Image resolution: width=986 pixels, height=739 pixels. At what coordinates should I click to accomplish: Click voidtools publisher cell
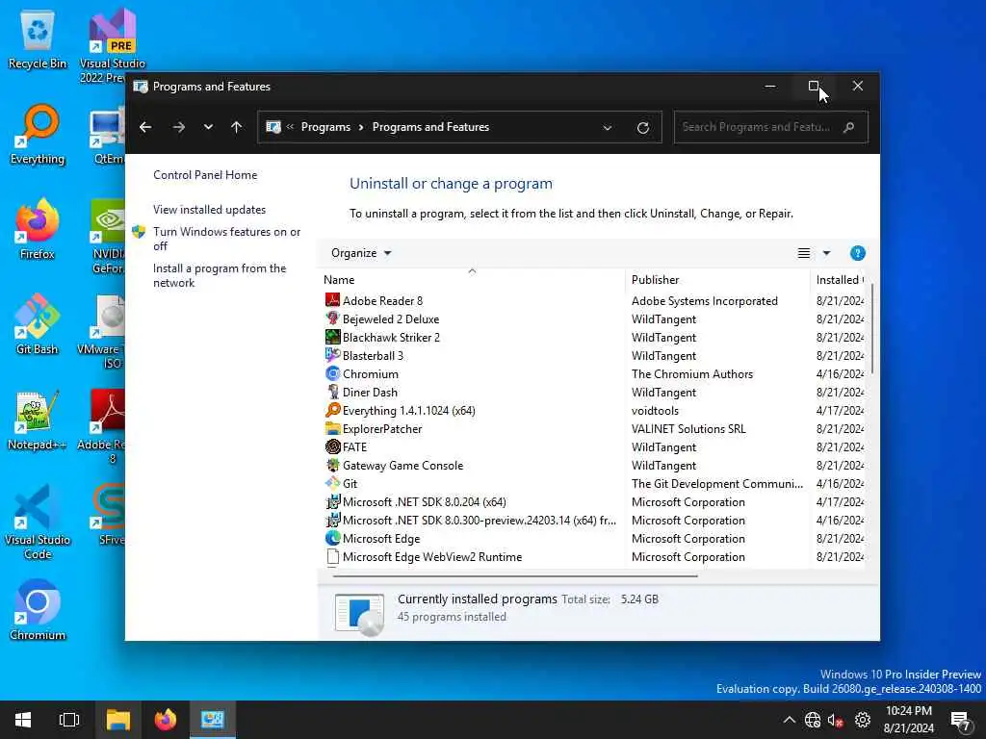(655, 410)
